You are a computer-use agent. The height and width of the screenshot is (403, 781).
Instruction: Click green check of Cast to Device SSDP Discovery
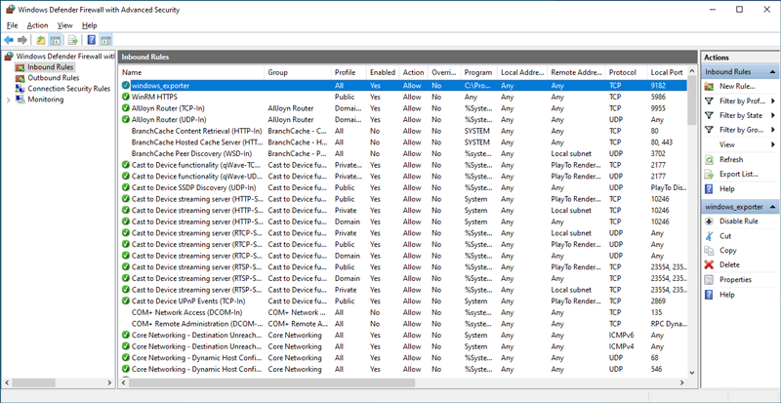click(126, 187)
